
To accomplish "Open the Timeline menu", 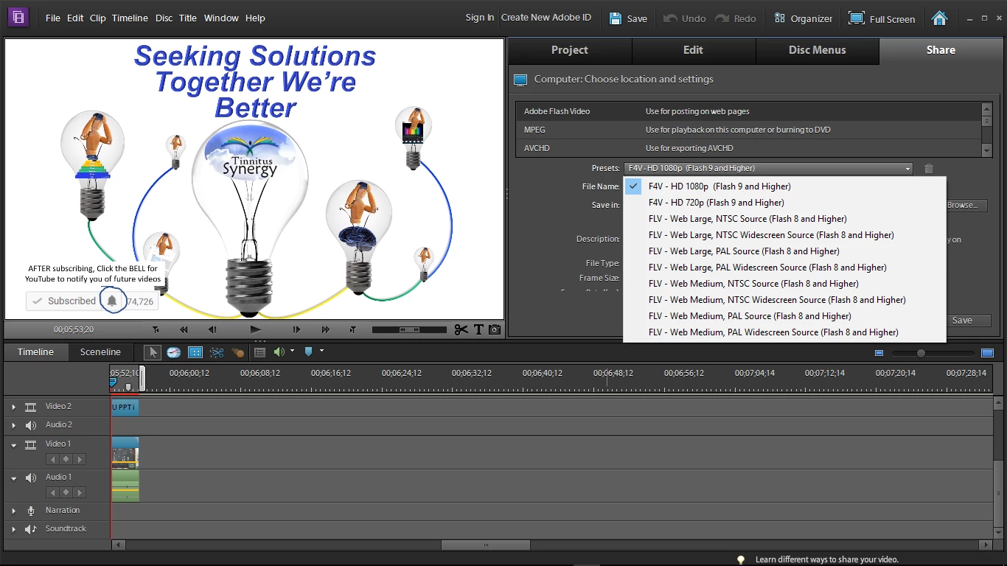I will coord(130,18).
